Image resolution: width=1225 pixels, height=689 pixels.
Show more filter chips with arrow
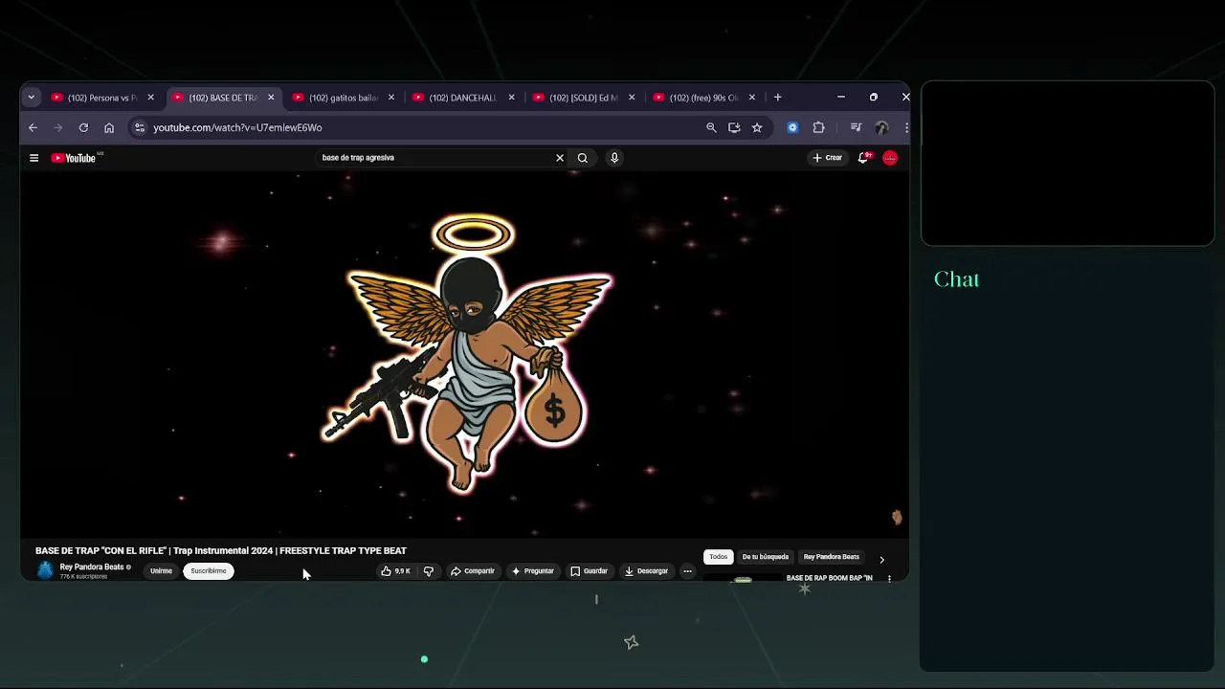881,559
